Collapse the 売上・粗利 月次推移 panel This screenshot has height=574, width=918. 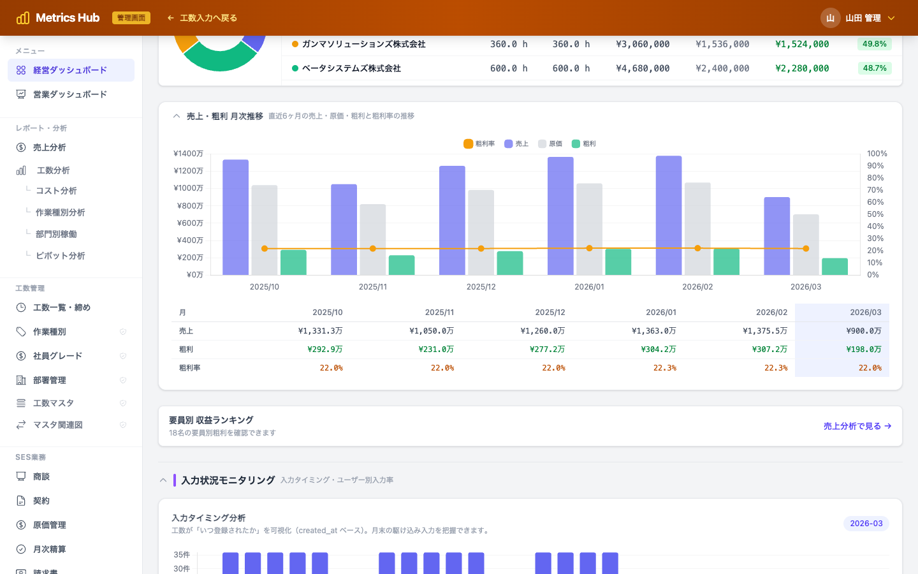(x=177, y=116)
